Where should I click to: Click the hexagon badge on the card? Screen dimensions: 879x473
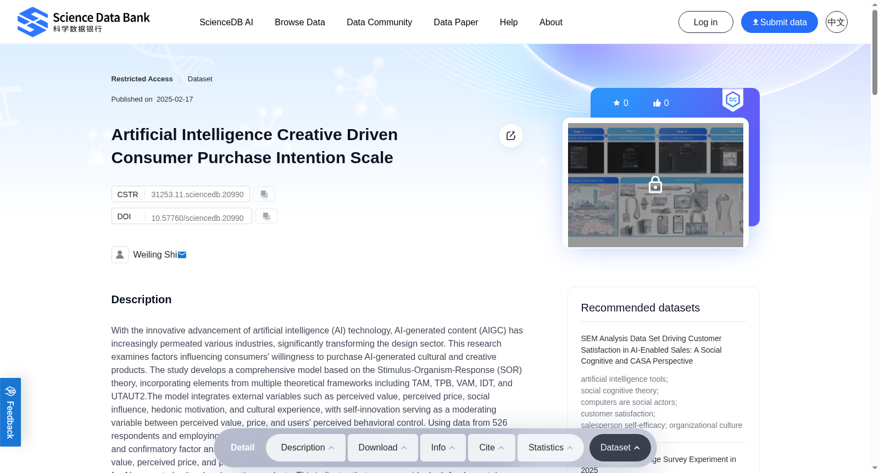coord(733,100)
